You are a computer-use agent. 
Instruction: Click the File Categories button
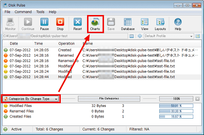[109, 99]
